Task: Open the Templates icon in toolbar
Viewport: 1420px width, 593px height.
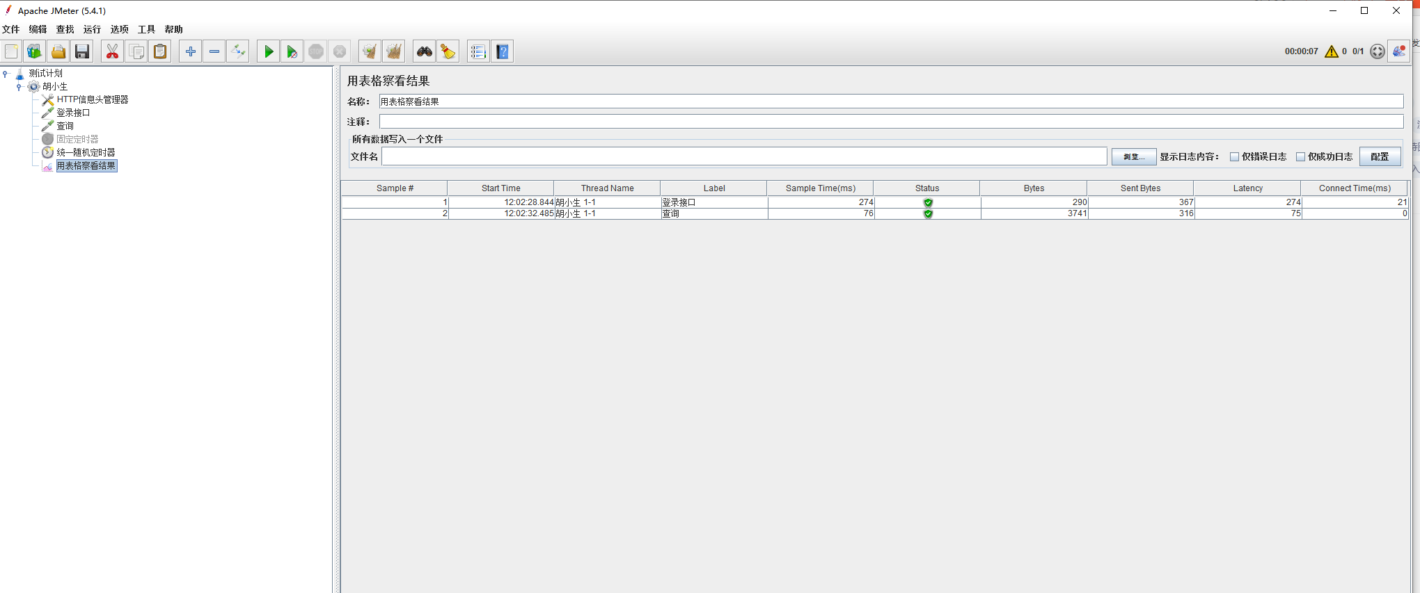Action: click(35, 51)
